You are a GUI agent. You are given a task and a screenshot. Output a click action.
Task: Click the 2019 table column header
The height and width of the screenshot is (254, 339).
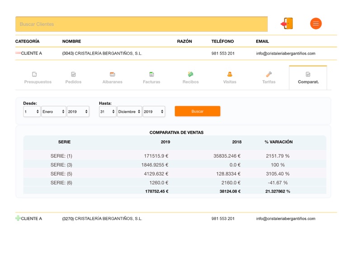(x=165, y=142)
